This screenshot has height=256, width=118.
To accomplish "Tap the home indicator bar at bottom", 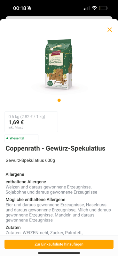I will pyautogui.click(x=59, y=253).
